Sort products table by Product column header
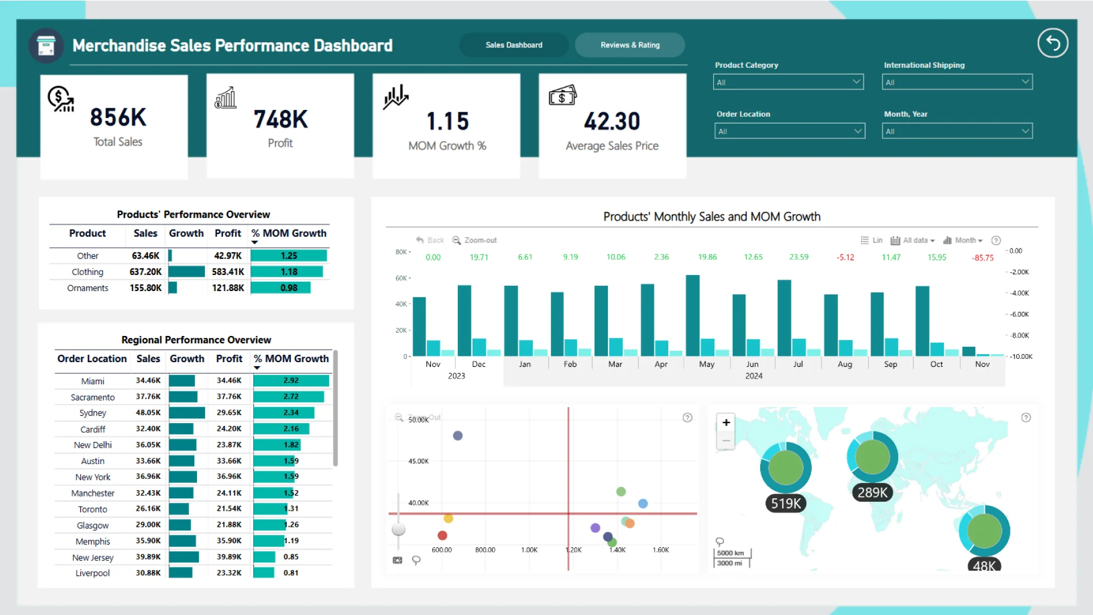This screenshot has height=615, width=1093. click(87, 233)
